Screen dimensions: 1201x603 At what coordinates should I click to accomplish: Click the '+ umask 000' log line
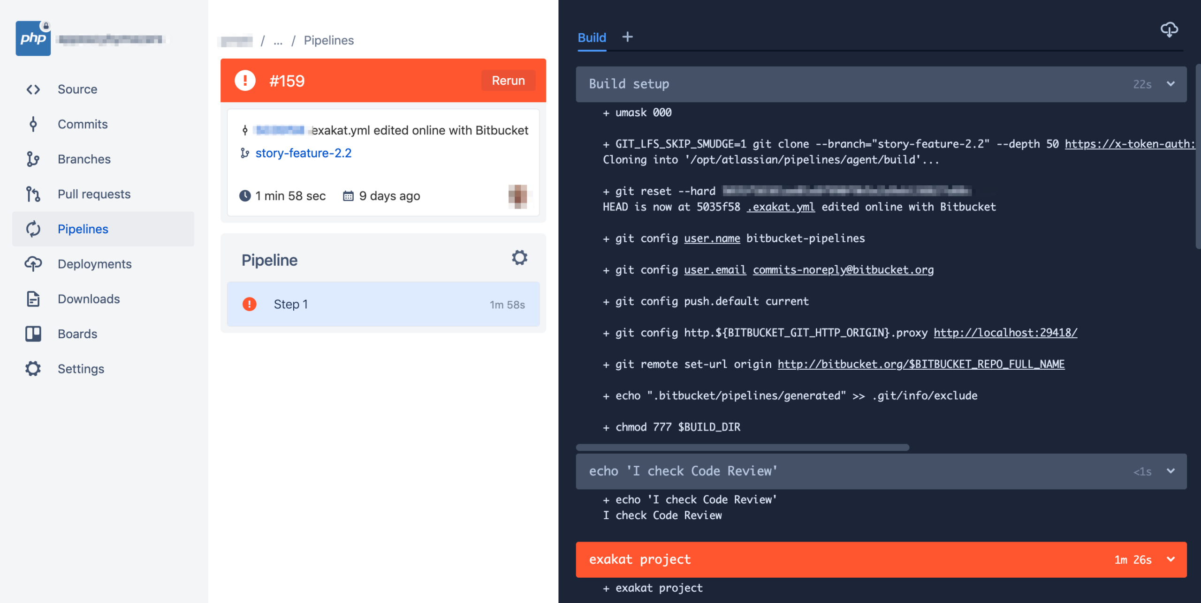637,113
